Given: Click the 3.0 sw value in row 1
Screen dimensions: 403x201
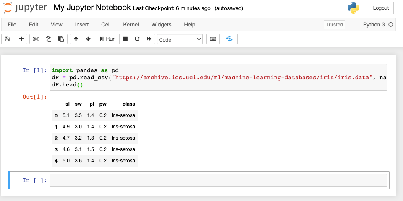Looking at the screenshot, I should pos(78,127).
